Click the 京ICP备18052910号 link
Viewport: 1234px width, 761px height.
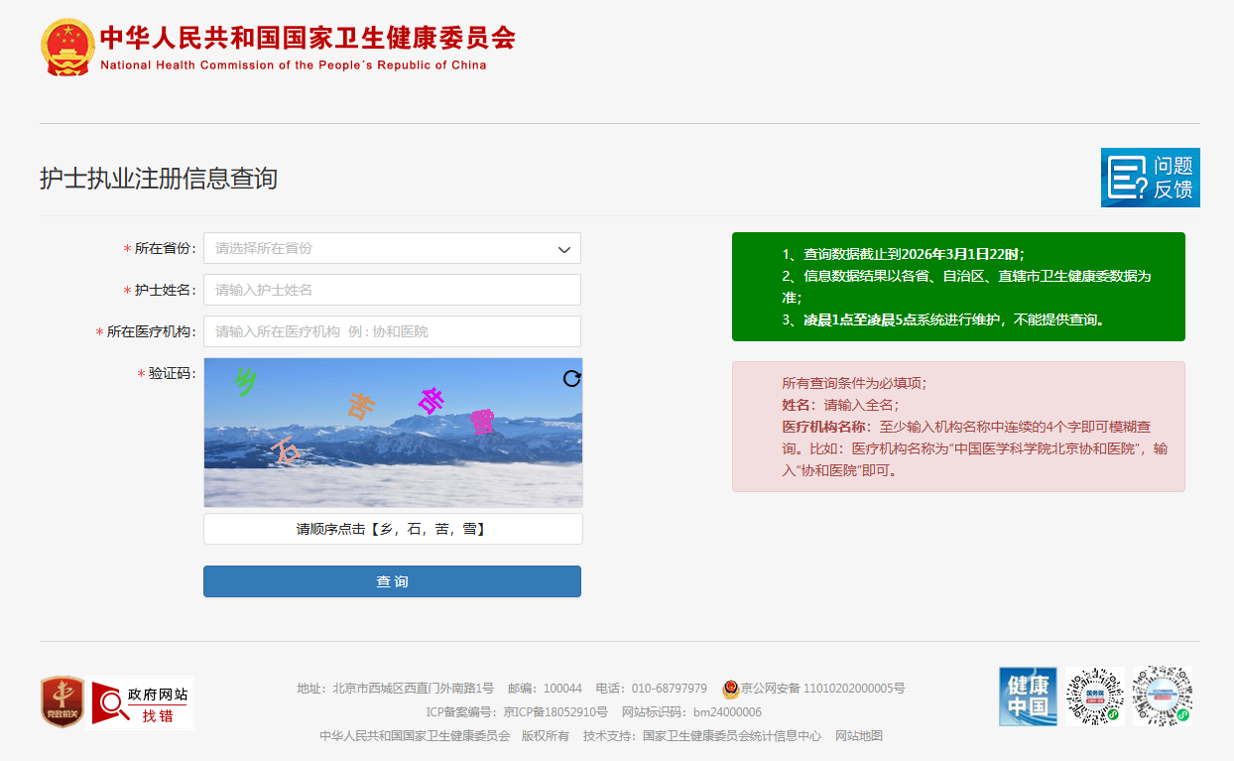[555, 712]
